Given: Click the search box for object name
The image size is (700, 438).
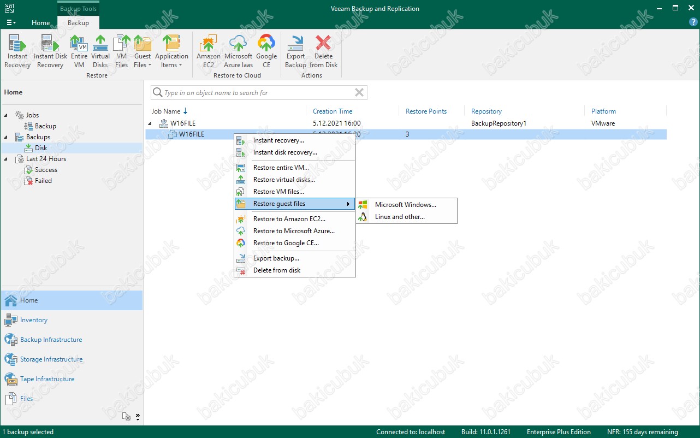Looking at the screenshot, I should point(259,93).
